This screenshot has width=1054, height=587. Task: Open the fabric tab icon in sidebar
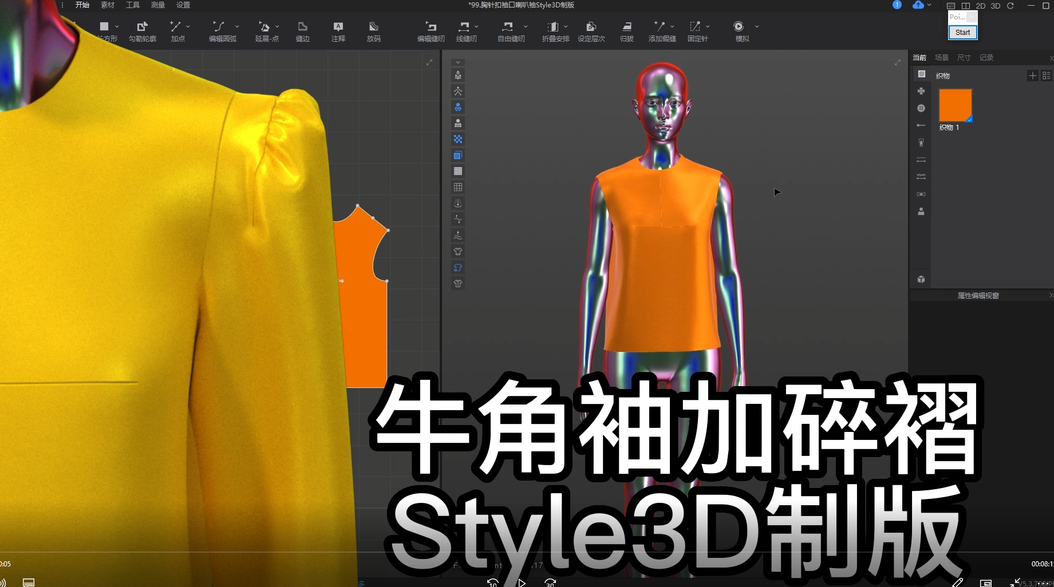click(x=921, y=74)
